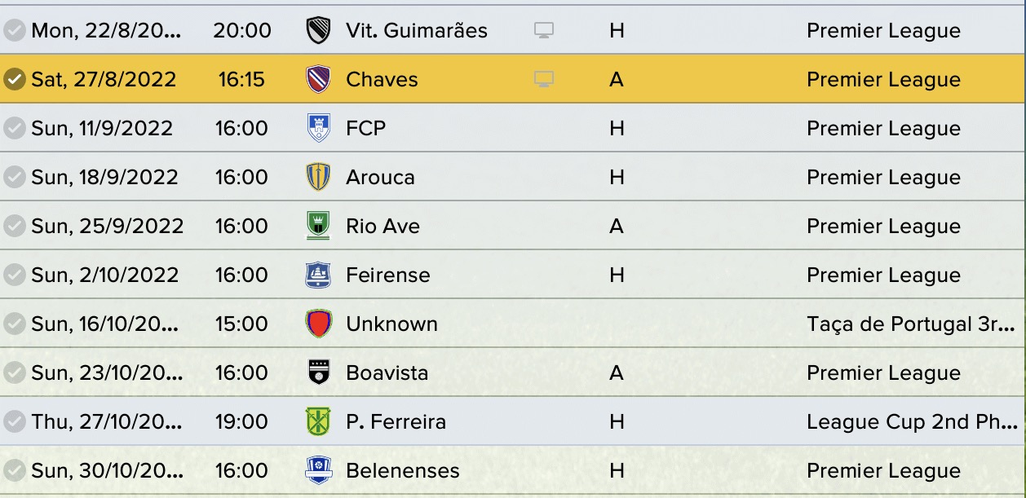The width and height of the screenshot is (1026, 498).
Task: Click the Feirense club badge
Action: (x=318, y=275)
